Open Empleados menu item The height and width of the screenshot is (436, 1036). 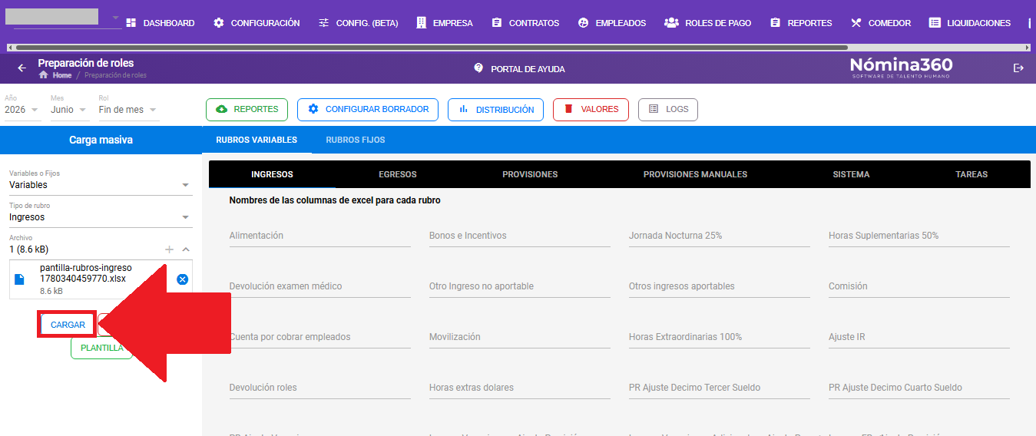click(x=612, y=23)
